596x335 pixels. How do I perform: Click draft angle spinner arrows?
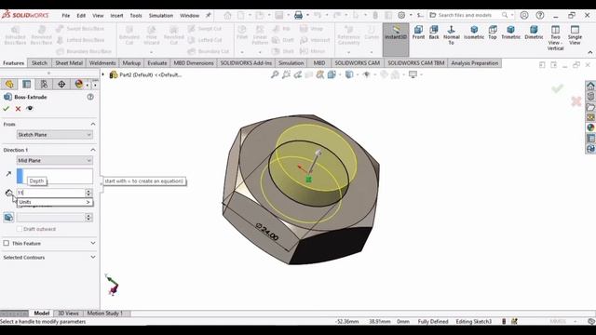coord(88,217)
